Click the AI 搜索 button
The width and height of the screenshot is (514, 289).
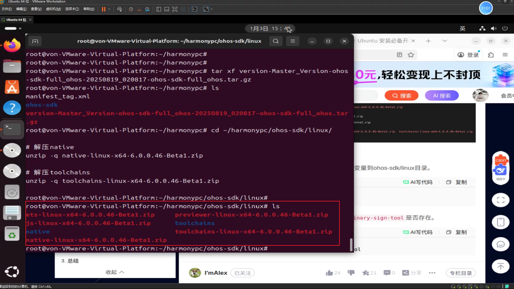click(442, 96)
